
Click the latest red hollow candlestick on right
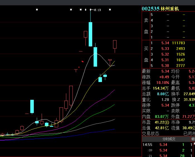coord(114,44)
